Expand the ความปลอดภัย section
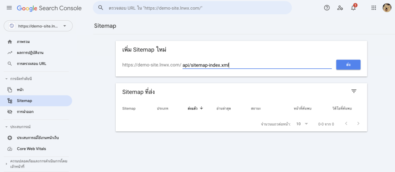395x172 pixels. (x=6, y=164)
